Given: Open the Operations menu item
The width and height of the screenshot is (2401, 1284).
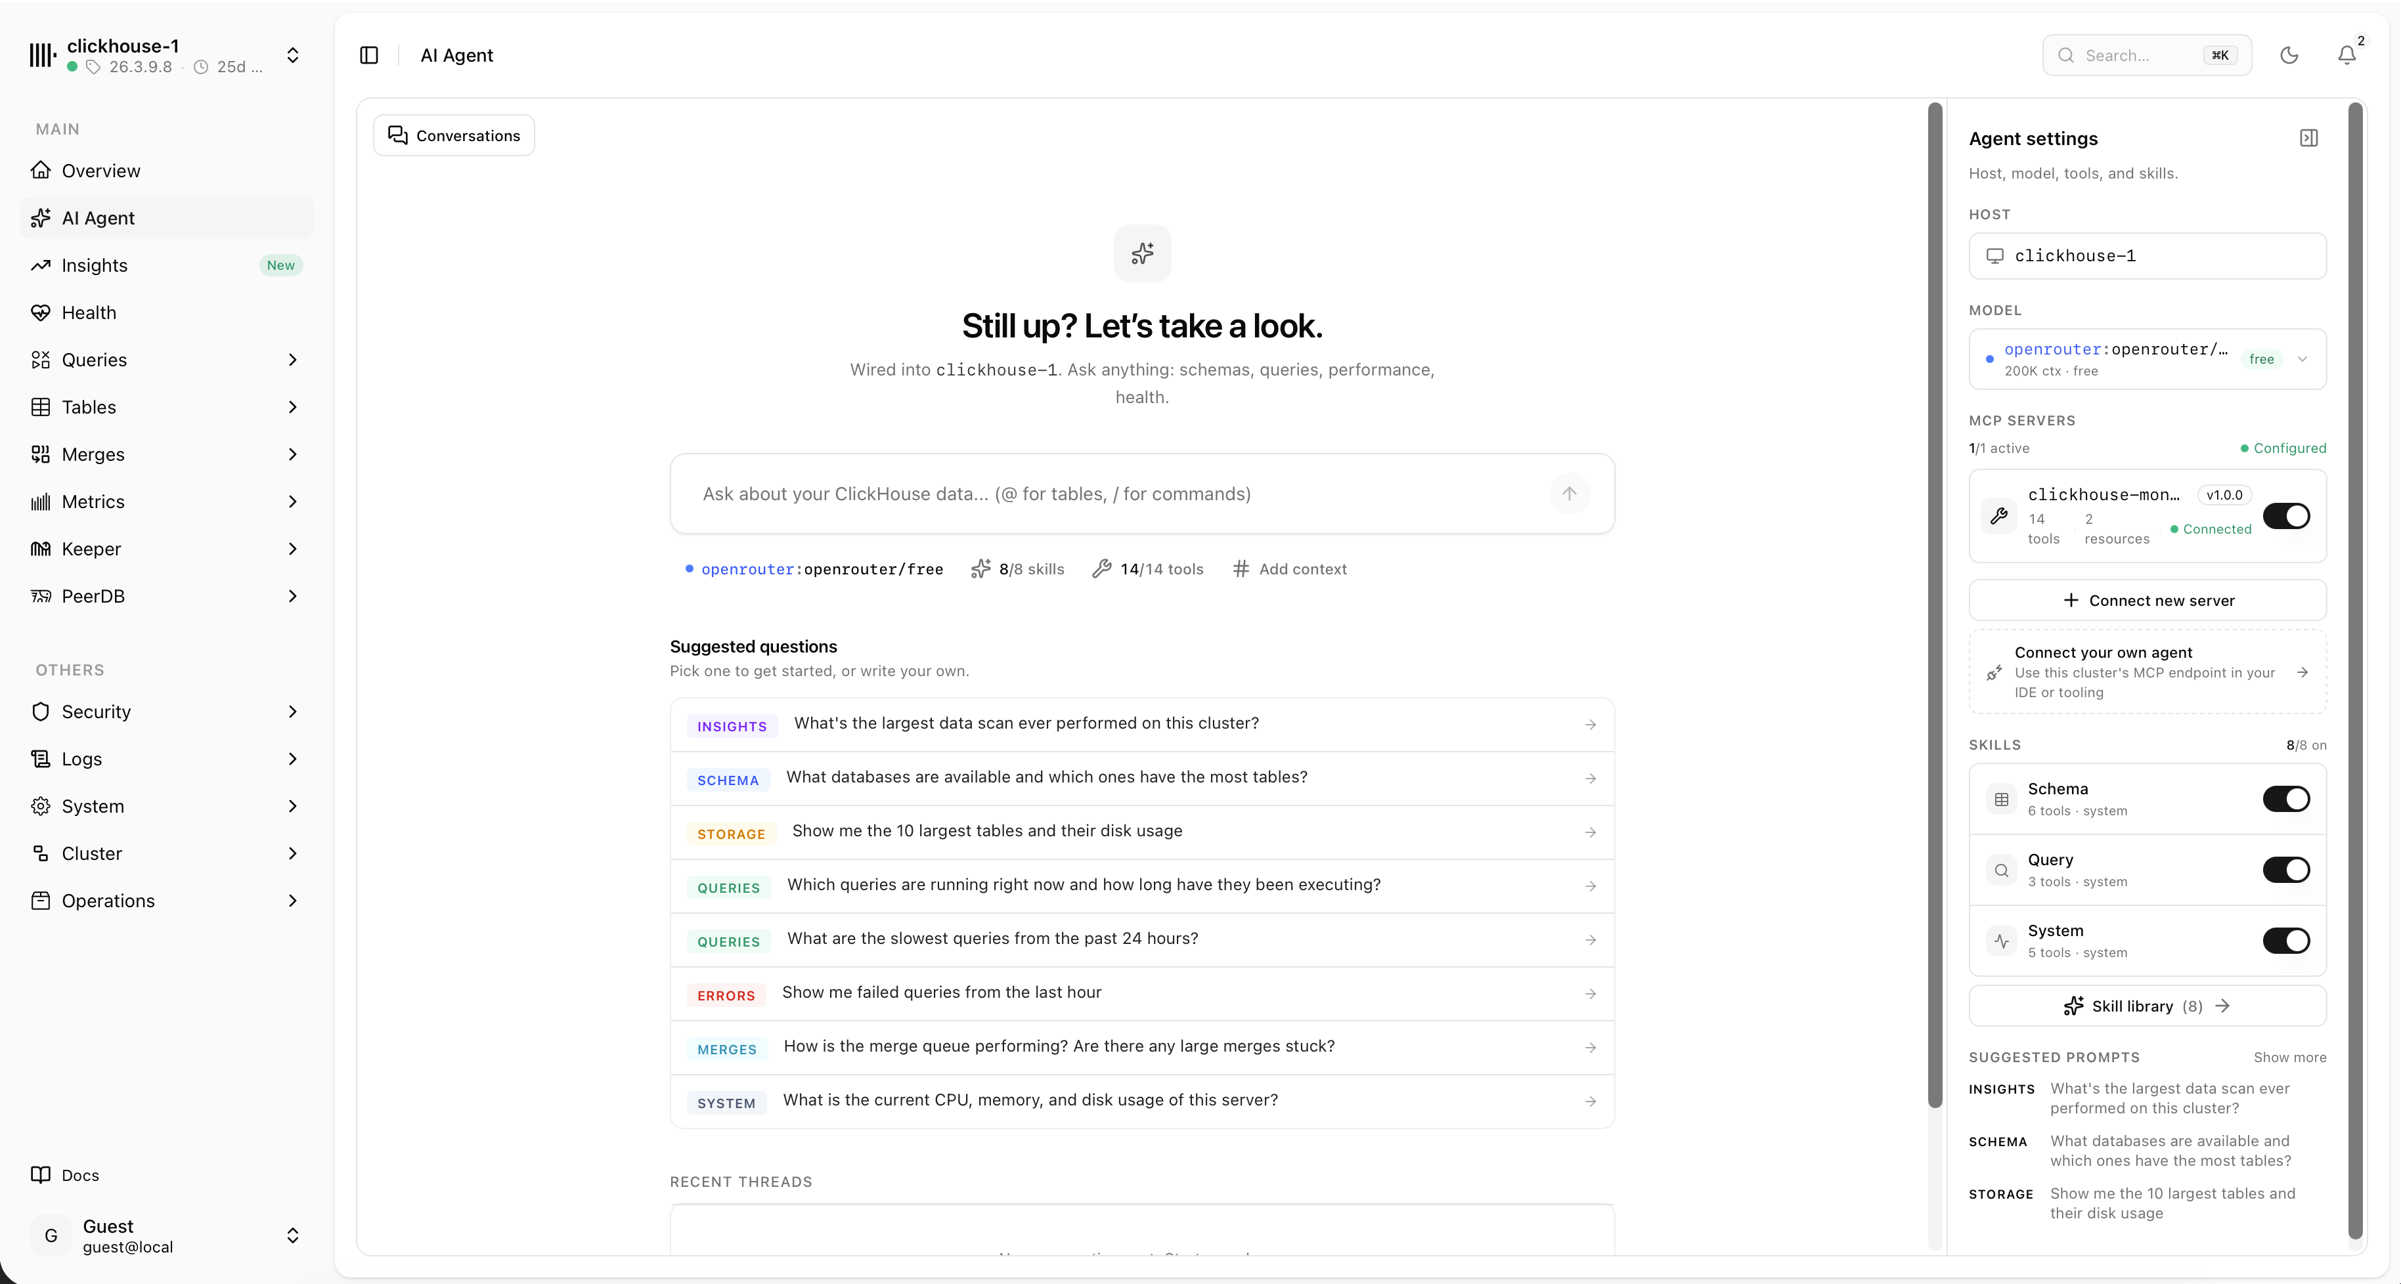Looking at the screenshot, I should point(166,901).
